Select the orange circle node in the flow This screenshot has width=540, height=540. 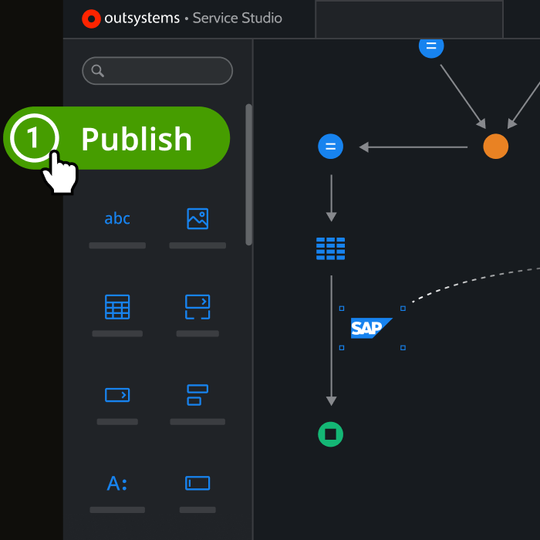[x=495, y=147]
